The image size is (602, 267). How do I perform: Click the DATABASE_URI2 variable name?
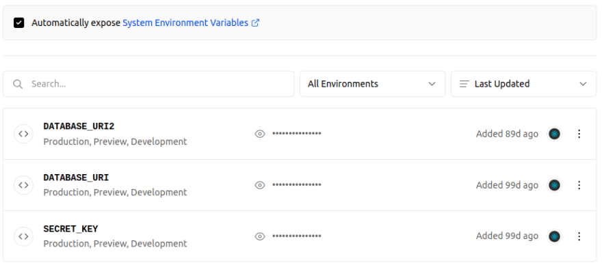tap(79, 126)
